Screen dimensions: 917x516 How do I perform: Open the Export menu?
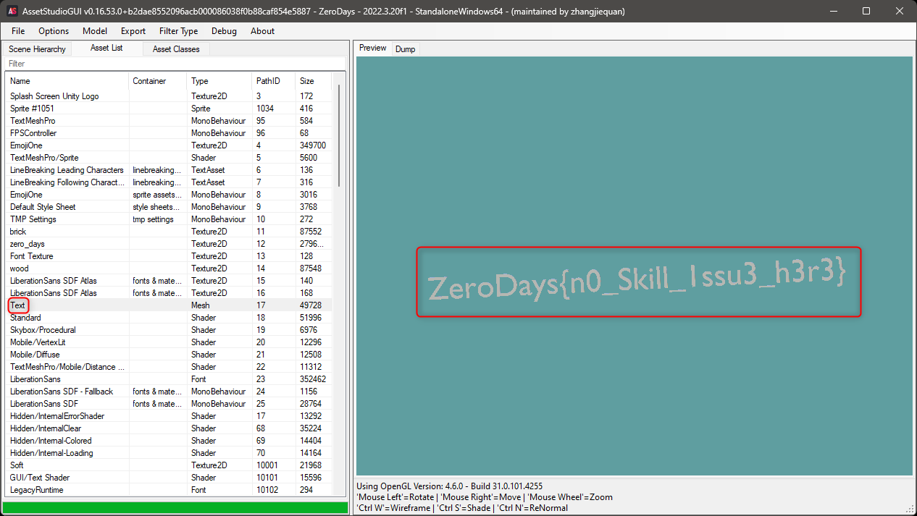[x=133, y=31]
